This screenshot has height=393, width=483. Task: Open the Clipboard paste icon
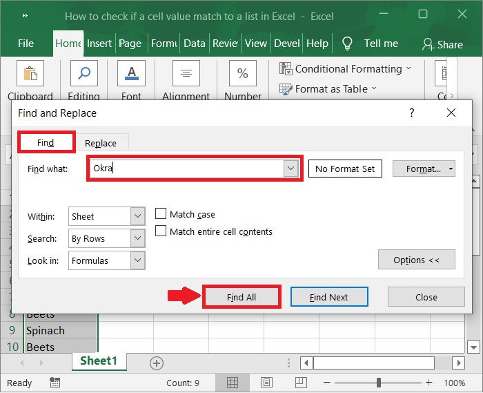30,74
